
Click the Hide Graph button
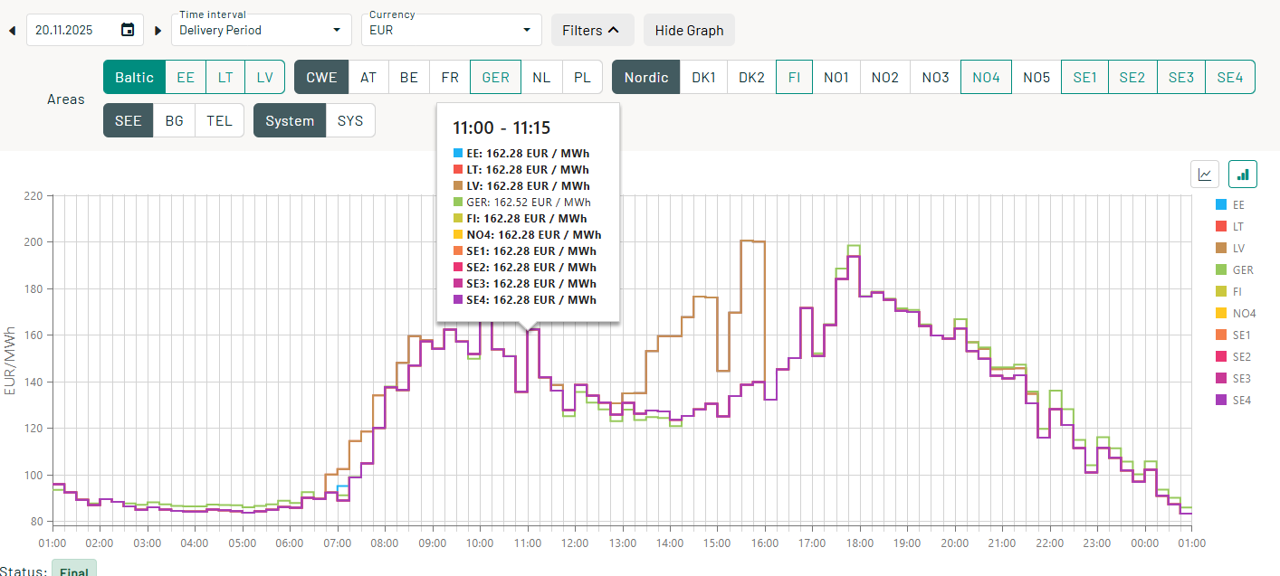[689, 30]
